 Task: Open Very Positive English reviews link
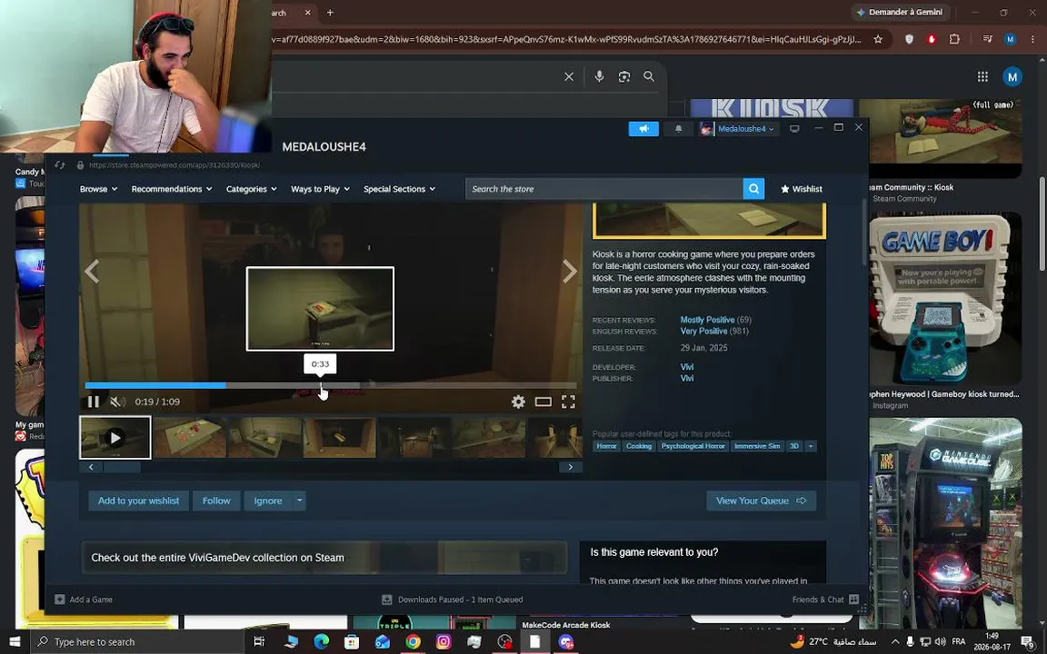click(x=703, y=331)
